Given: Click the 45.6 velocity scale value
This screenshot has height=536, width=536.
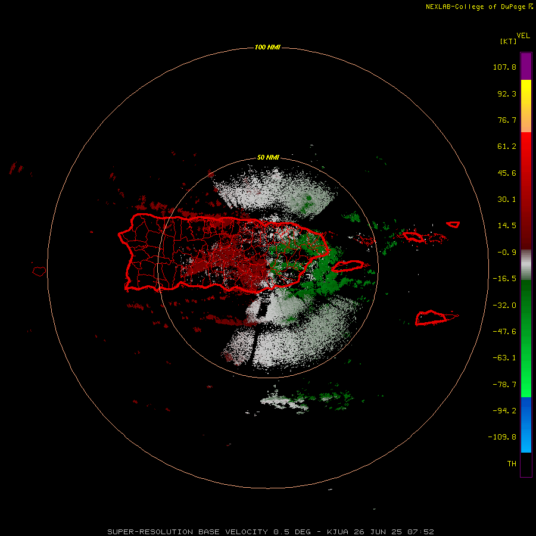Looking at the screenshot, I should 507,173.
